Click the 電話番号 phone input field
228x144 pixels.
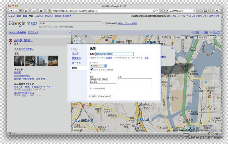[x=103, y=85]
